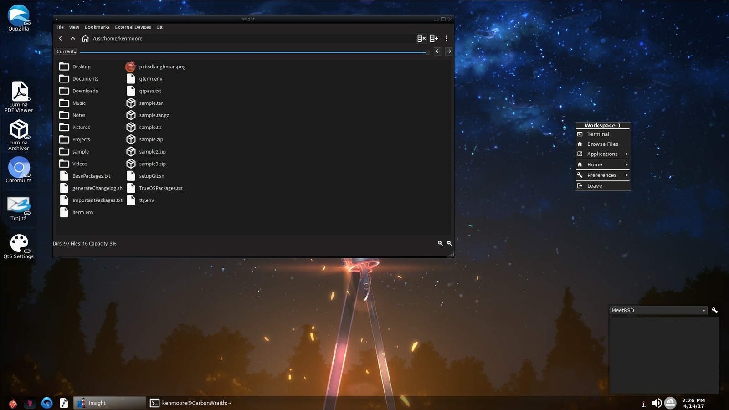Select the Terminal entry in the Workspace menu
729x410 pixels.
[597, 134]
